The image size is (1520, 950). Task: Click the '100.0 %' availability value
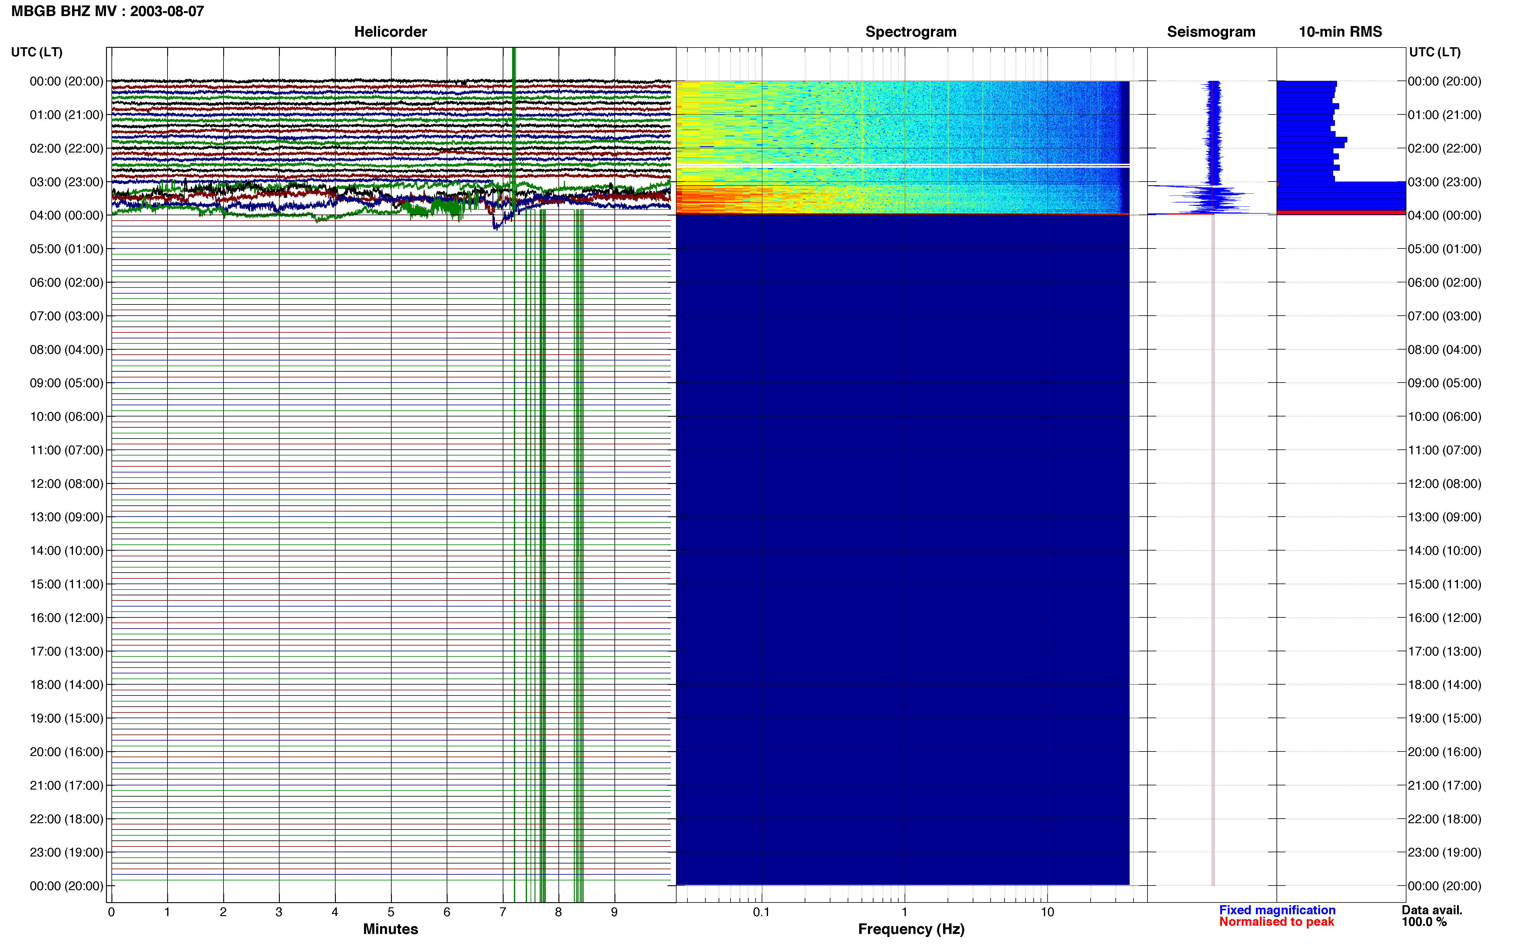[1424, 922]
